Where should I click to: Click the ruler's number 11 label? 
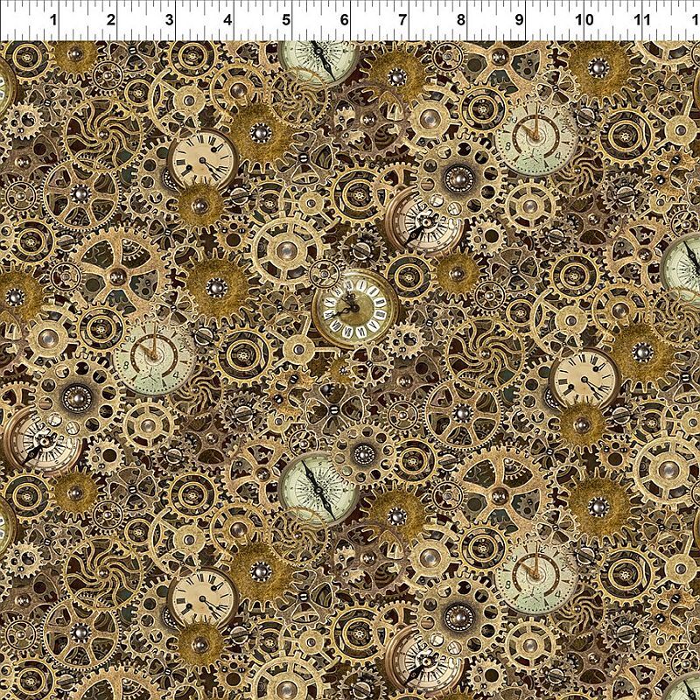click(641, 19)
